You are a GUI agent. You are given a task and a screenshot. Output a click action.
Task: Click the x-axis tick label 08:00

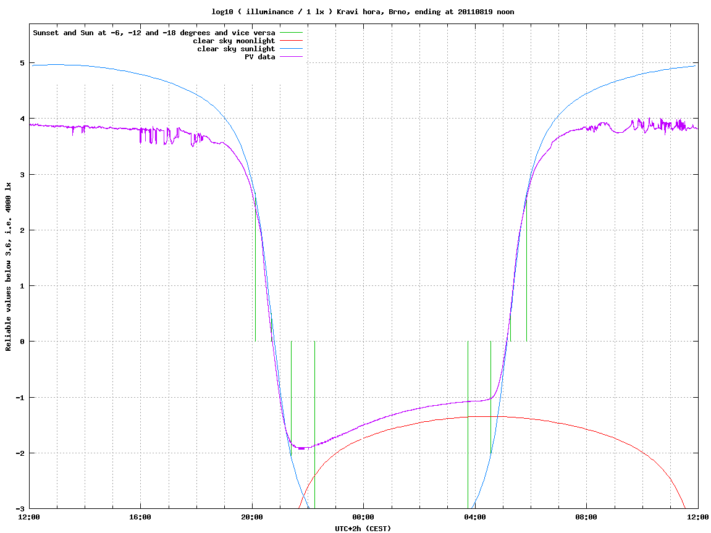[x=587, y=517]
